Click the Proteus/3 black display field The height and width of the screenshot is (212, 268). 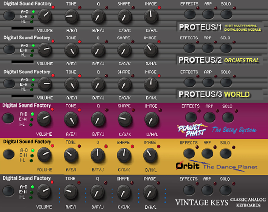[x=22, y=96]
